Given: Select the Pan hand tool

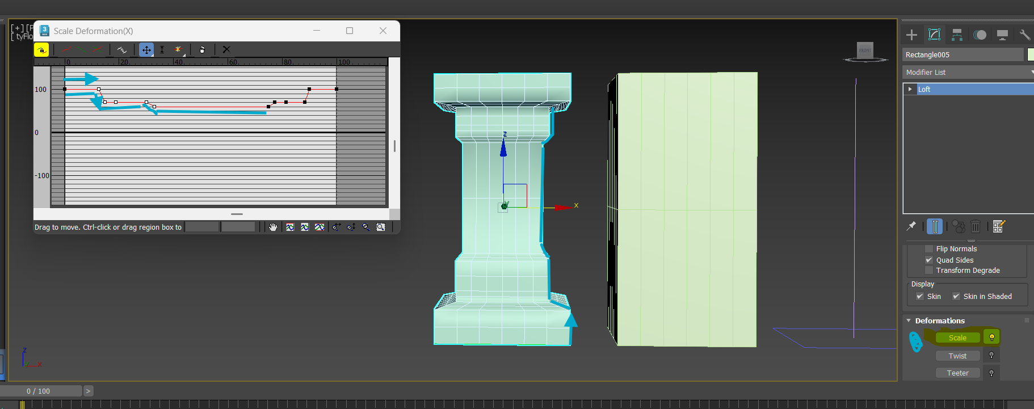Looking at the screenshot, I should point(273,227).
